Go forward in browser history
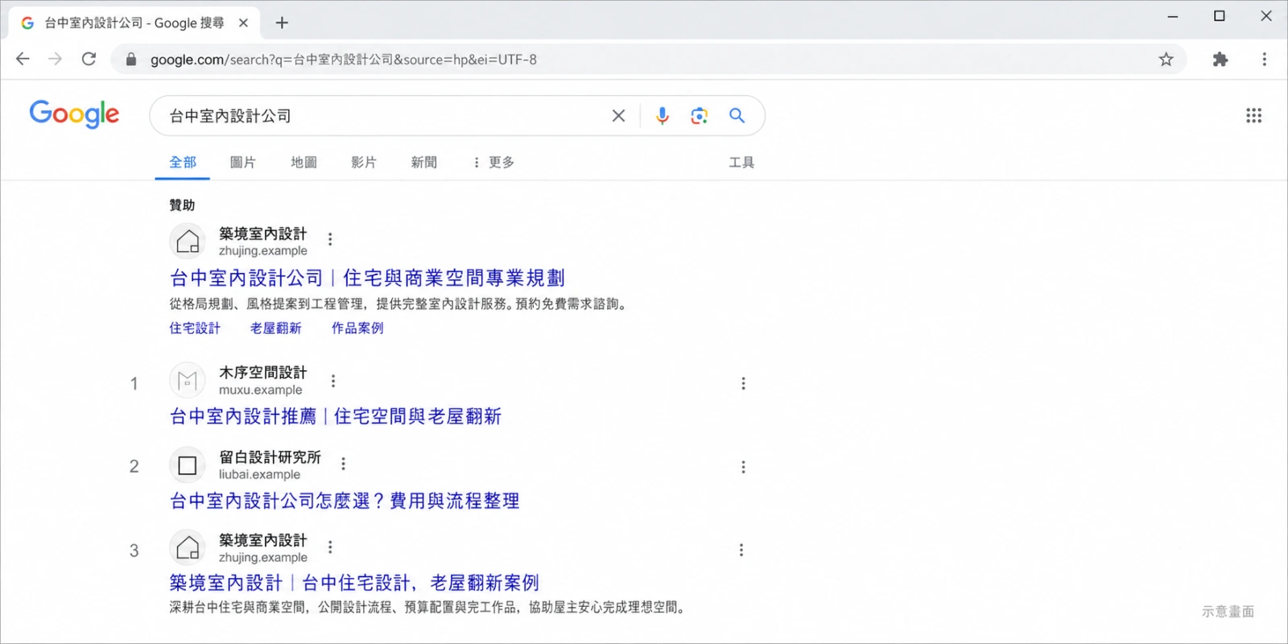Viewport: 1288px width, 644px height. (55, 59)
